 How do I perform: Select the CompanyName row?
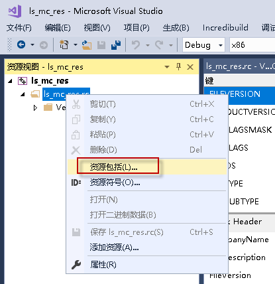pos(252,240)
